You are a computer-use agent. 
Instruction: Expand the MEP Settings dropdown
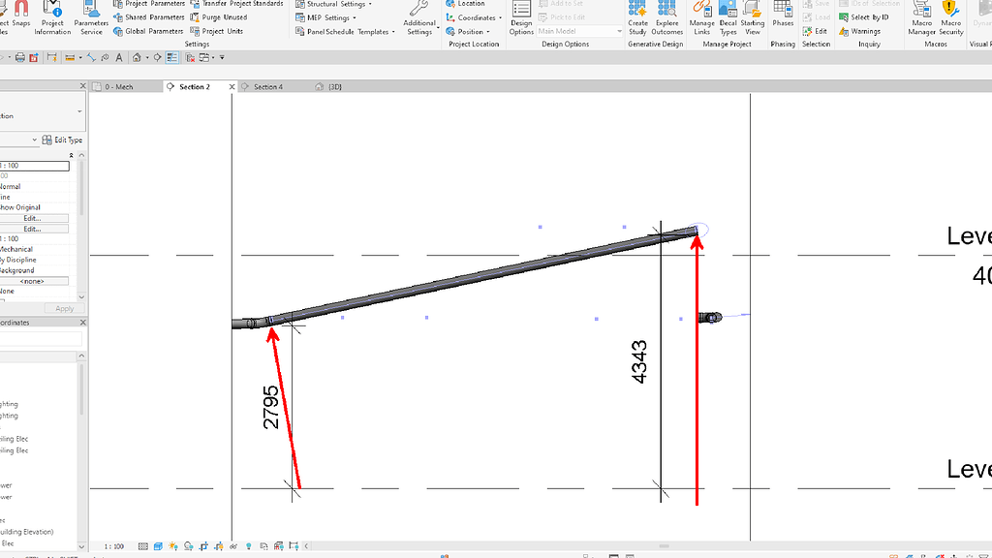point(356,16)
